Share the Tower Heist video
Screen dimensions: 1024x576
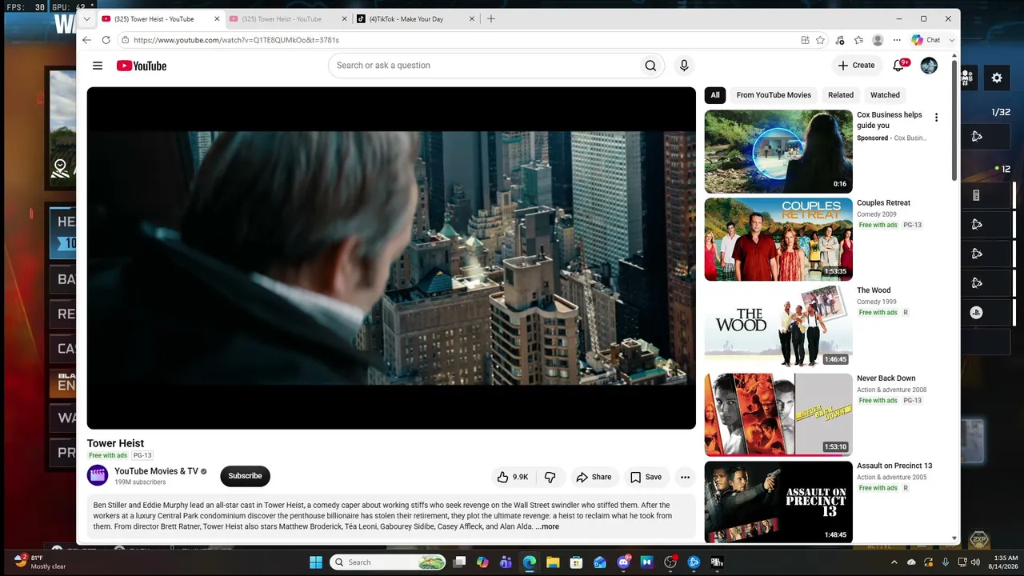594,477
